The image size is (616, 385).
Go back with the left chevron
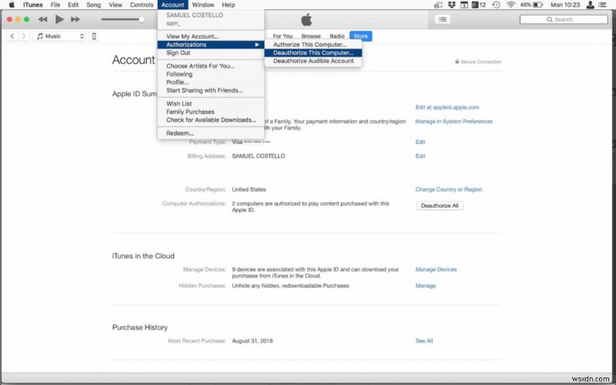coord(12,36)
